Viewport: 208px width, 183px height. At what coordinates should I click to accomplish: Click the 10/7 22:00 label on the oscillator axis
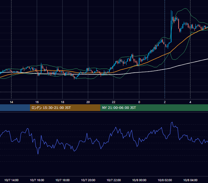click(114, 180)
